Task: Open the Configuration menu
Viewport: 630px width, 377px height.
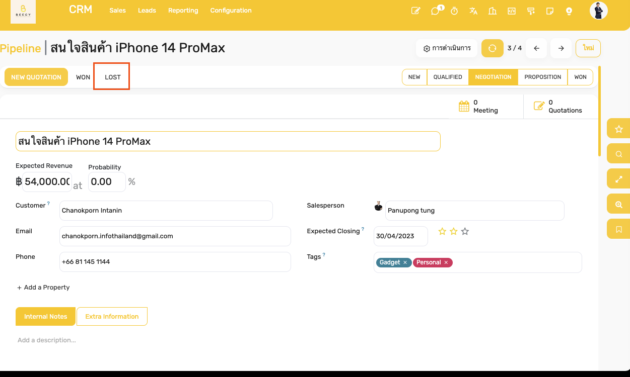Action: pyautogui.click(x=231, y=11)
